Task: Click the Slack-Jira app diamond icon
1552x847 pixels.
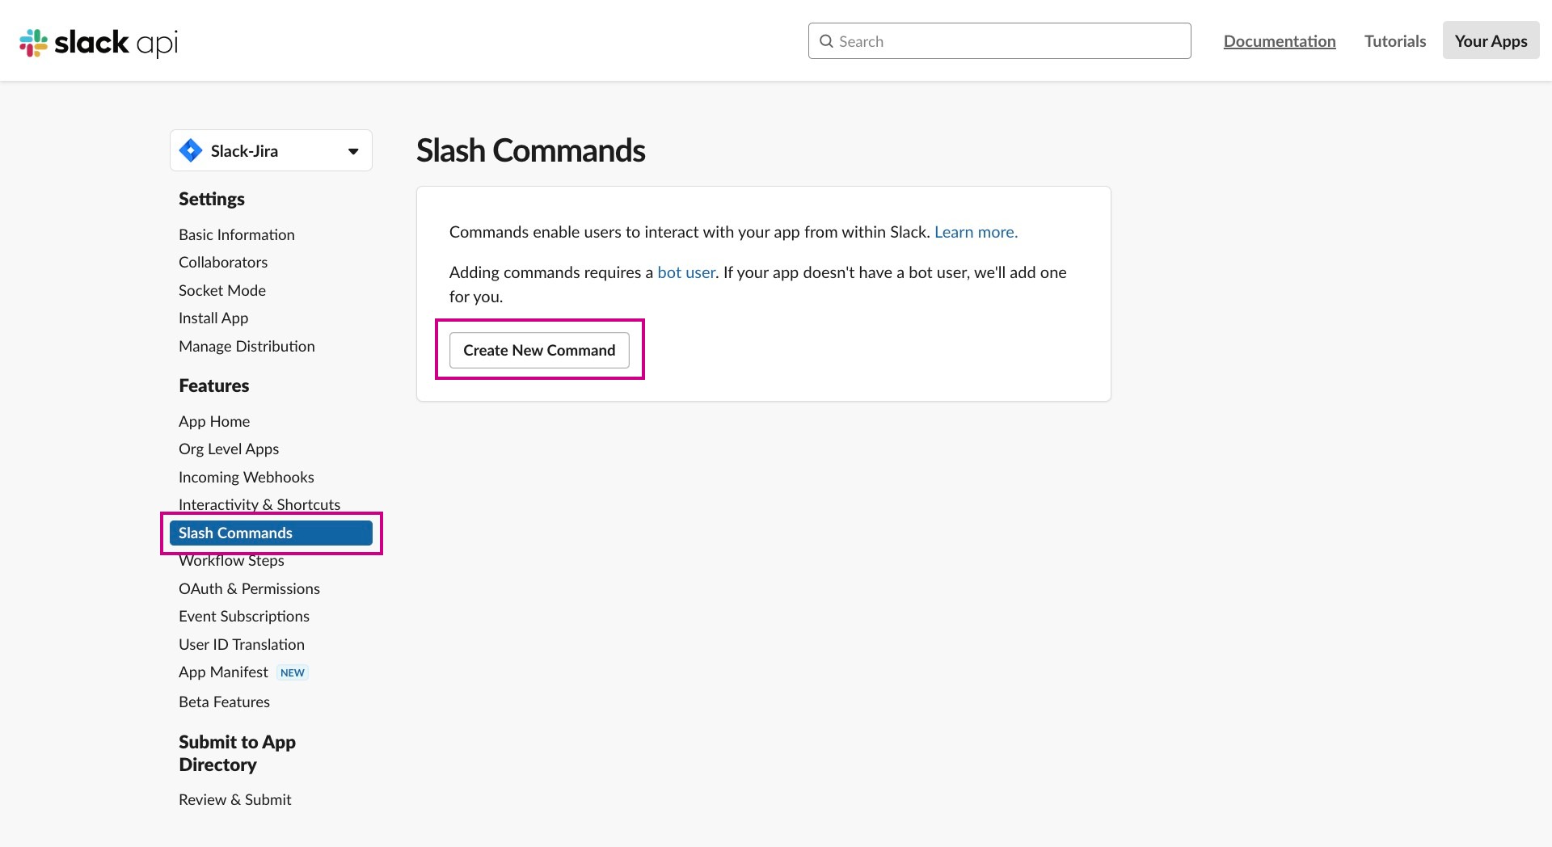Action: click(x=191, y=150)
